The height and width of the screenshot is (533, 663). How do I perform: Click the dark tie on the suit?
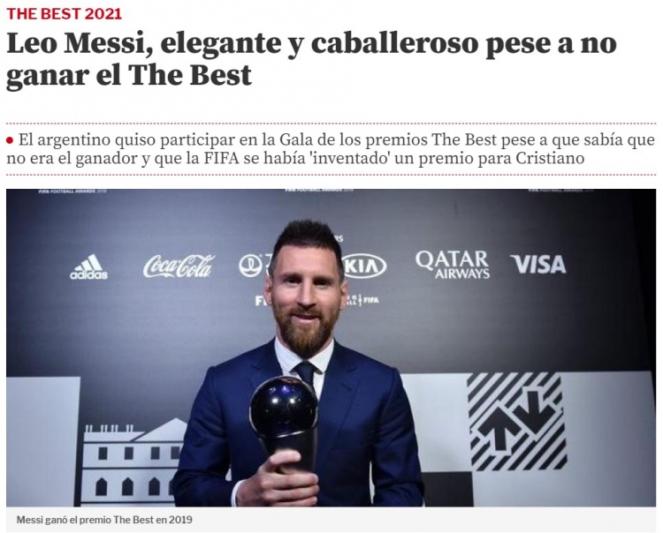point(305,372)
